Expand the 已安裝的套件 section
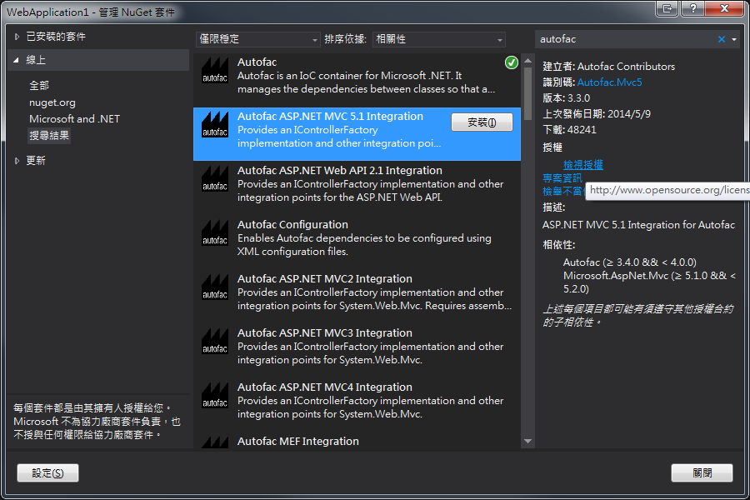Image resolution: width=750 pixels, height=500 pixels. coord(17,37)
